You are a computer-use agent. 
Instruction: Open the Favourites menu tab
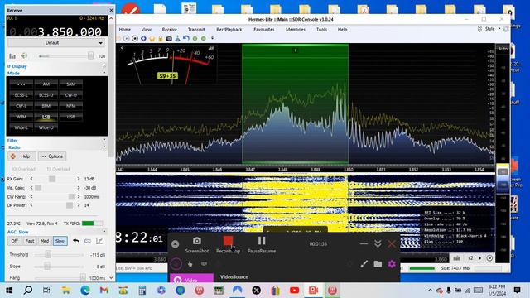pos(264,30)
